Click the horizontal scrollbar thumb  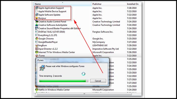click(x=84, y=94)
